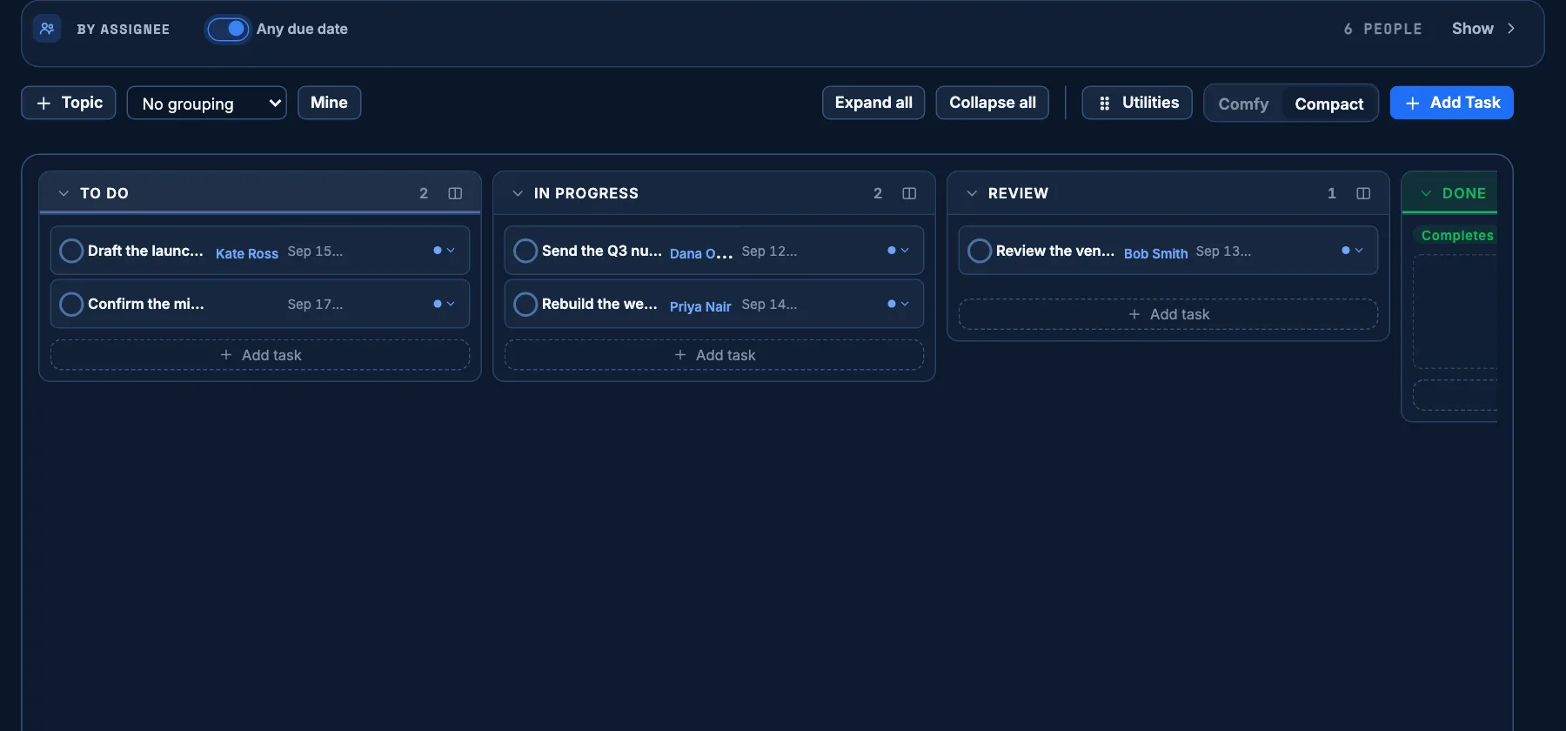The width and height of the screenshot is (1566, 731).
Task: Open priority dropdown on 'Review the ven...' task
Action: click(x=1352, y=251)
